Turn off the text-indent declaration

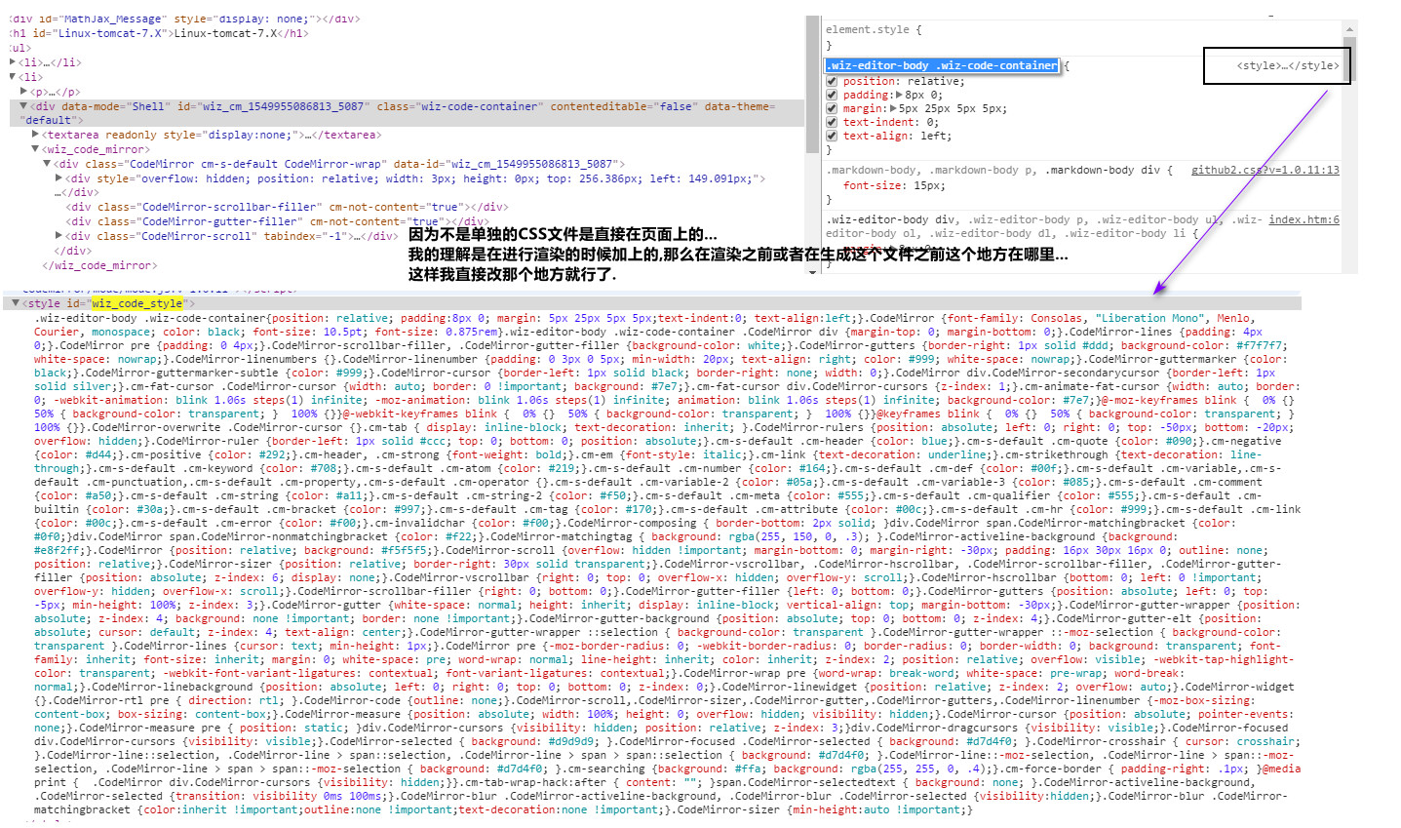coord(832,122)
